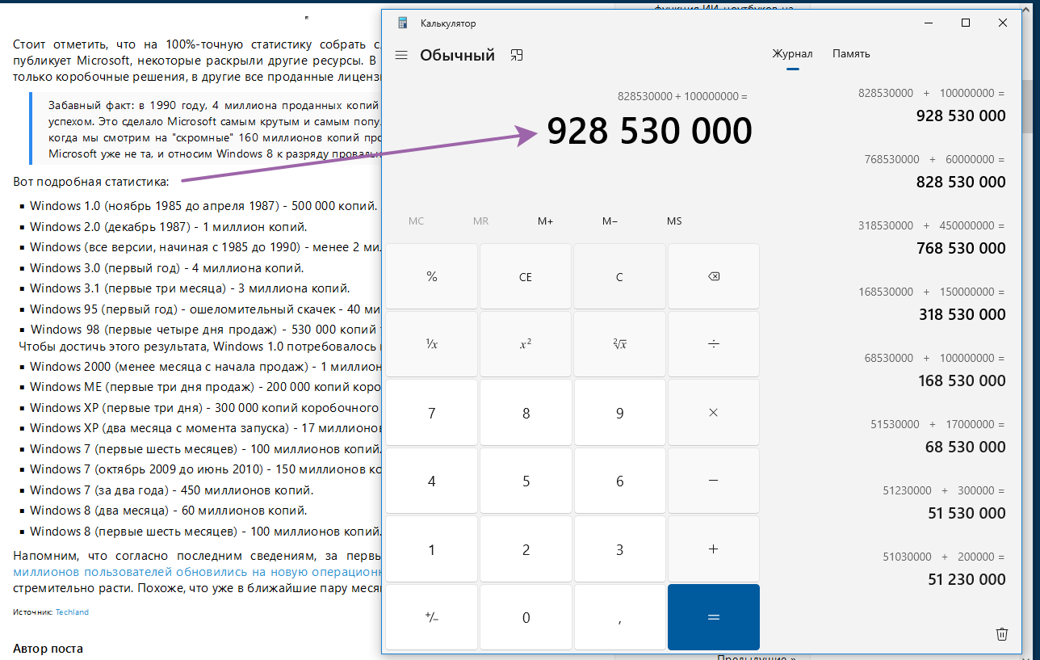
Task: Close the Калькулятор window
Action: tap(1002, 23)
